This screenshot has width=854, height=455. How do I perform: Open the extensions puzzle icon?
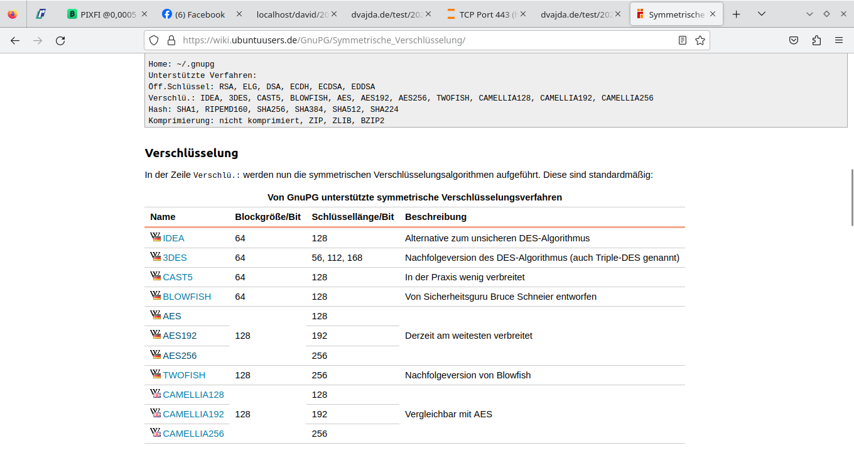pos(816,40)
